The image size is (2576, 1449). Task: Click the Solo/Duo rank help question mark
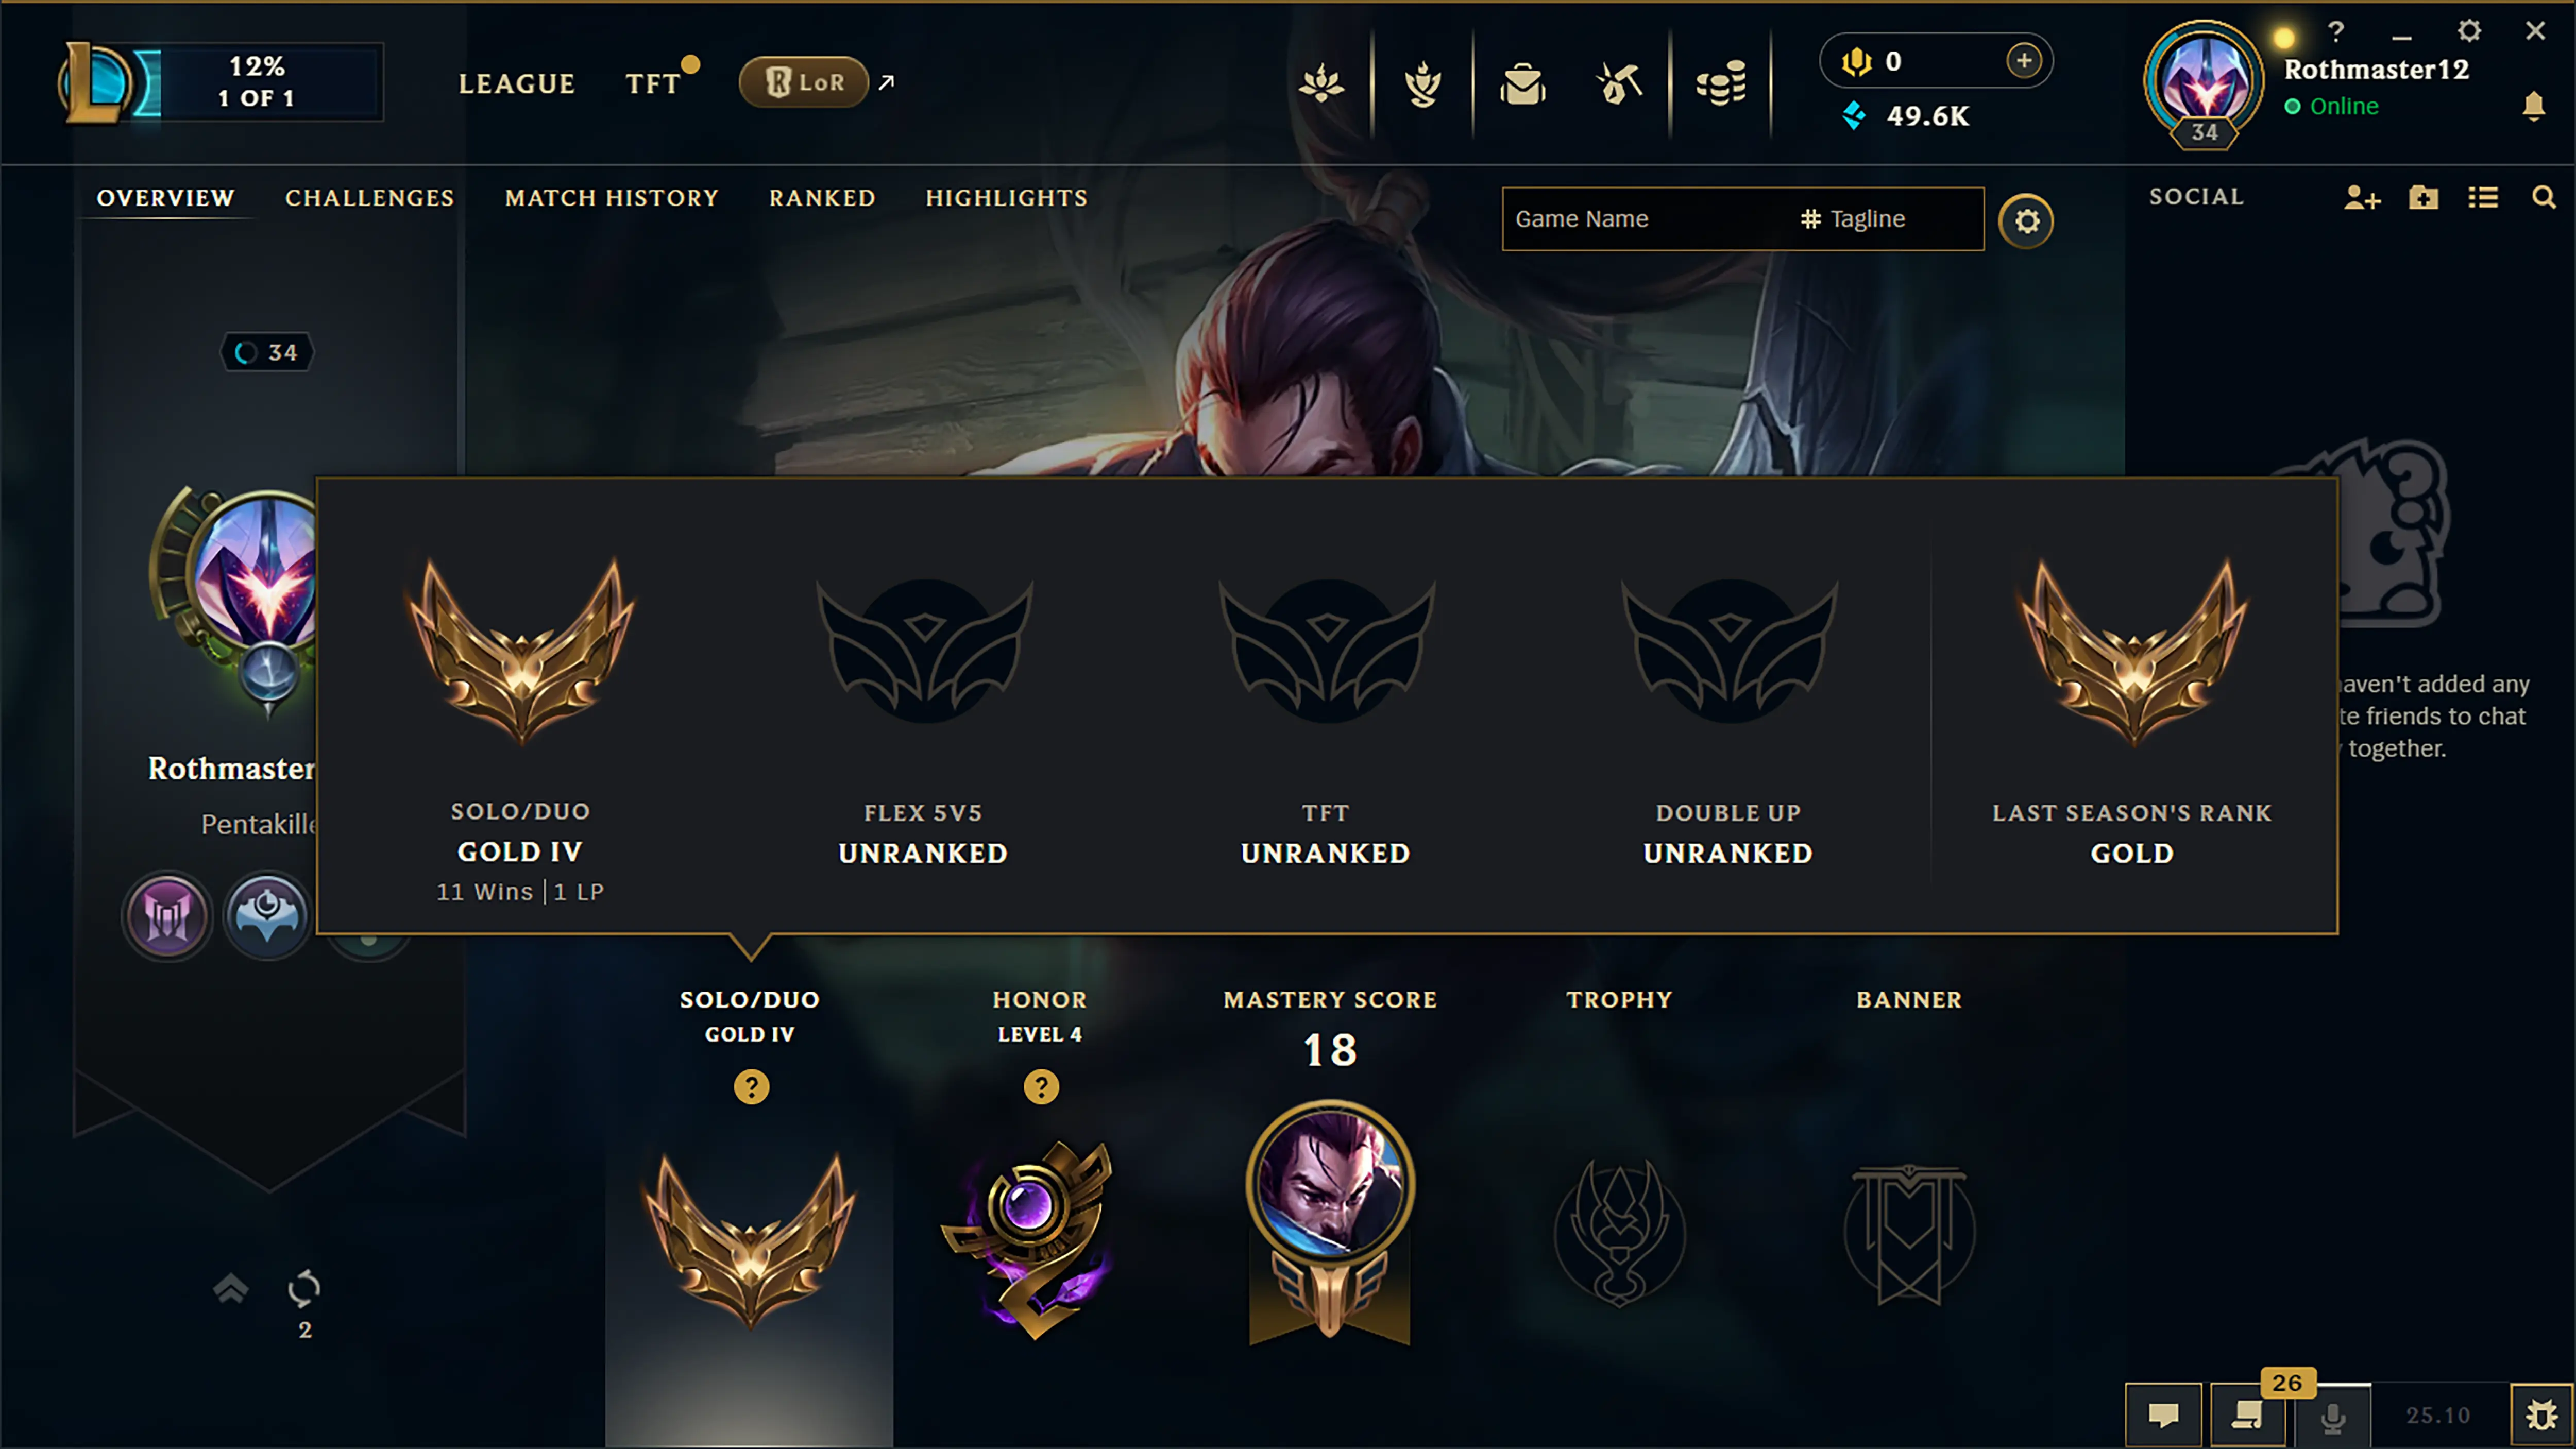click(751, 1086)
